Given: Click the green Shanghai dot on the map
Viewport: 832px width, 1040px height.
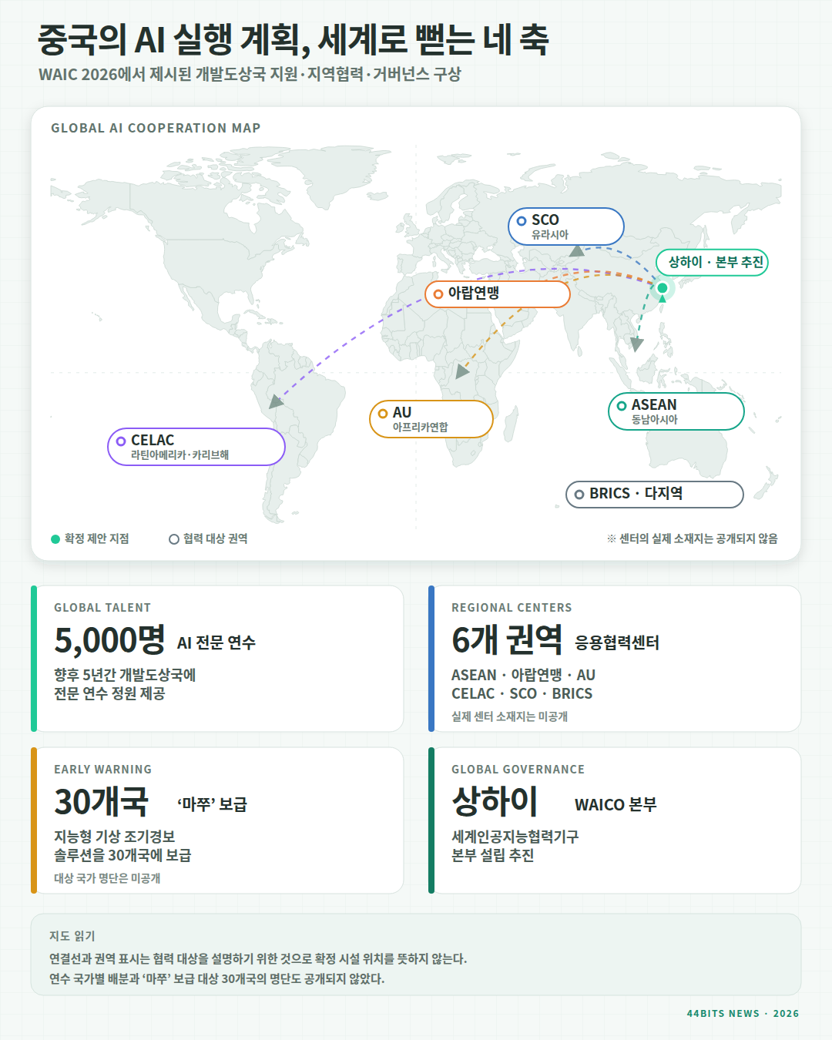Looking at the screenshot, I should tap(662, 288).
